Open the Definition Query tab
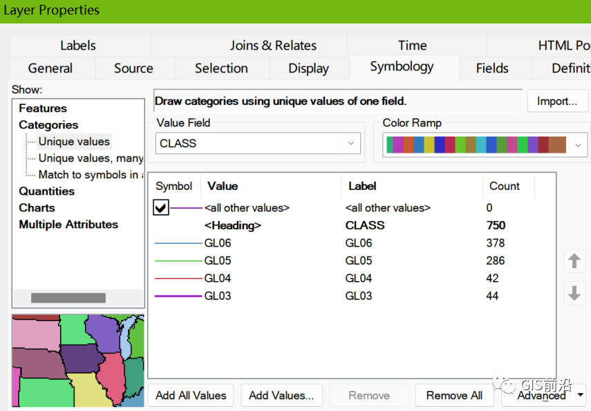Image resolution: width=591 pixels, height=411 pixels. click(x=571, y=68)
